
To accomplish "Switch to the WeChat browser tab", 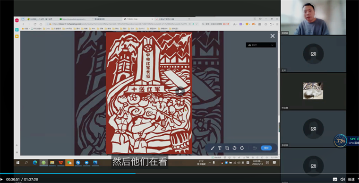I will pyautogui.click(x=73, y=19).
